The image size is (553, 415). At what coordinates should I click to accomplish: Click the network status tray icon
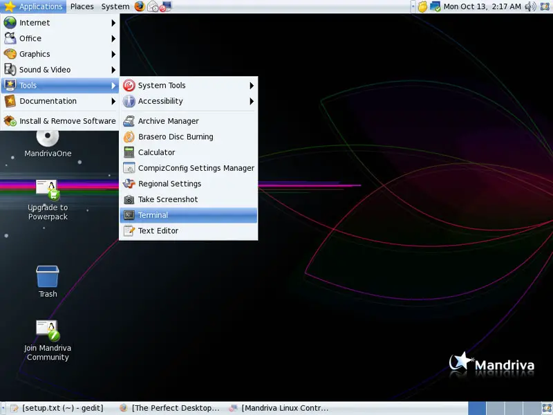(x=435, y=6)
